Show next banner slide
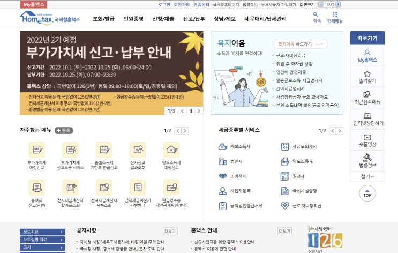Image resolution: width=398 pixels, height=253 pixels. tap(199, 111)
